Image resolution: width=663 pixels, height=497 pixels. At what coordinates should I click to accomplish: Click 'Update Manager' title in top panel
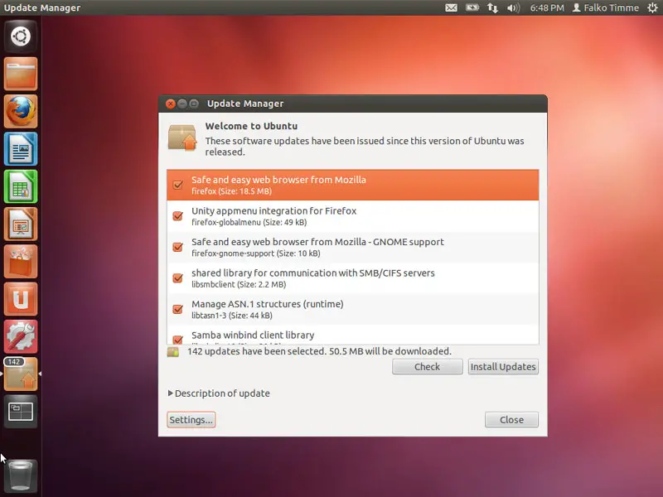(42, 7)
